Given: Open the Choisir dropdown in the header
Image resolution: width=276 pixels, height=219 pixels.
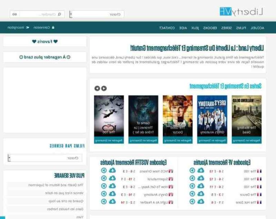Looking at the screenshot, I should 97,14.
